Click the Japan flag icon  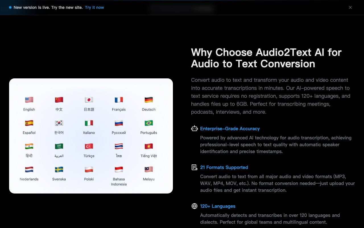(x=89, y=100)
